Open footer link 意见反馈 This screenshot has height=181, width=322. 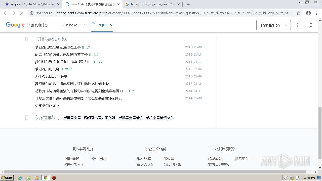(215, 158)
